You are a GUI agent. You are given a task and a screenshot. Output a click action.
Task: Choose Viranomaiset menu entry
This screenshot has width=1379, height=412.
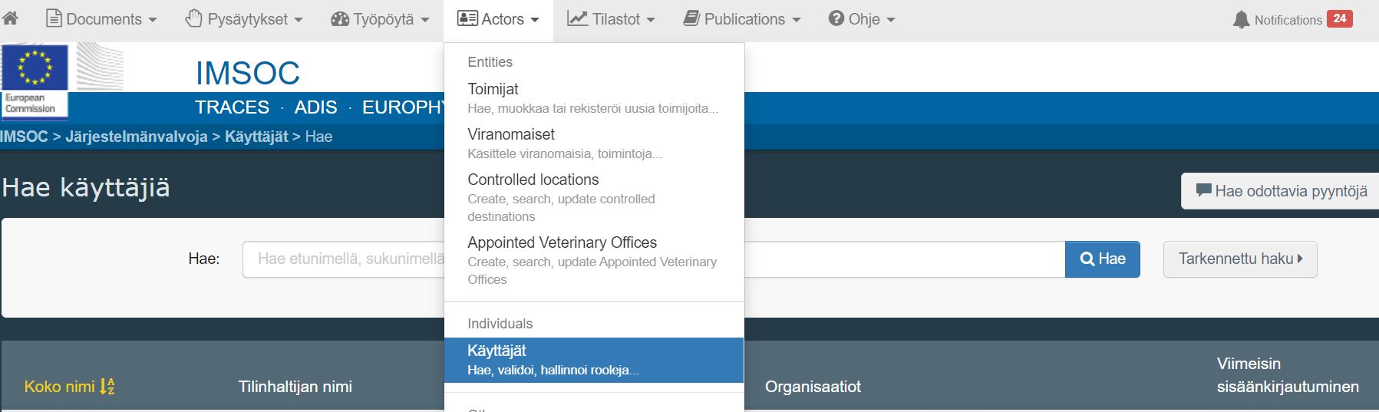(511, 134)
